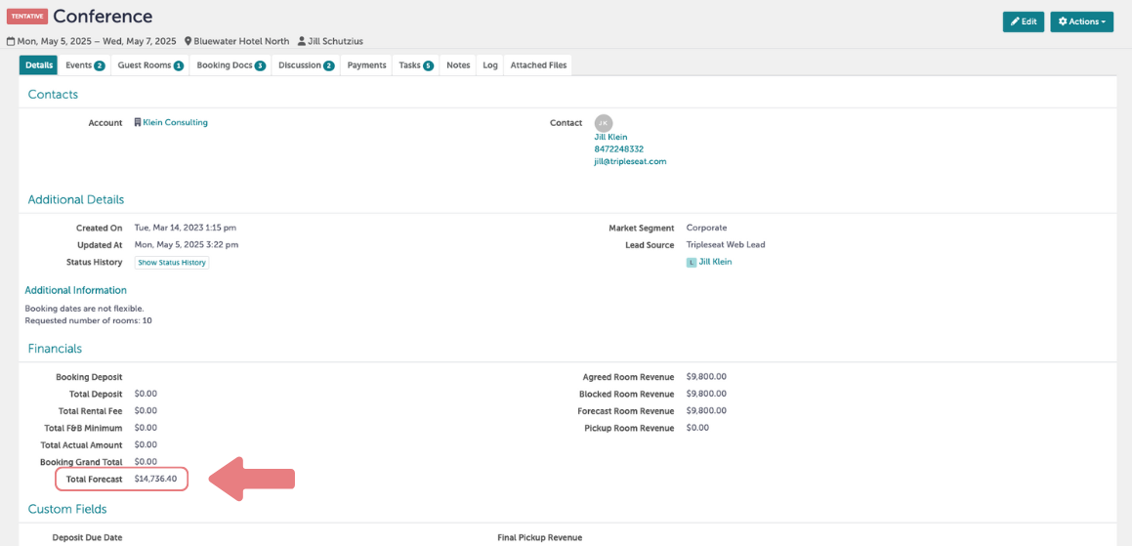Screen dimensions: 1132x546
Task: Click the Additional Information heading
Action: click(x=76, y=290)
